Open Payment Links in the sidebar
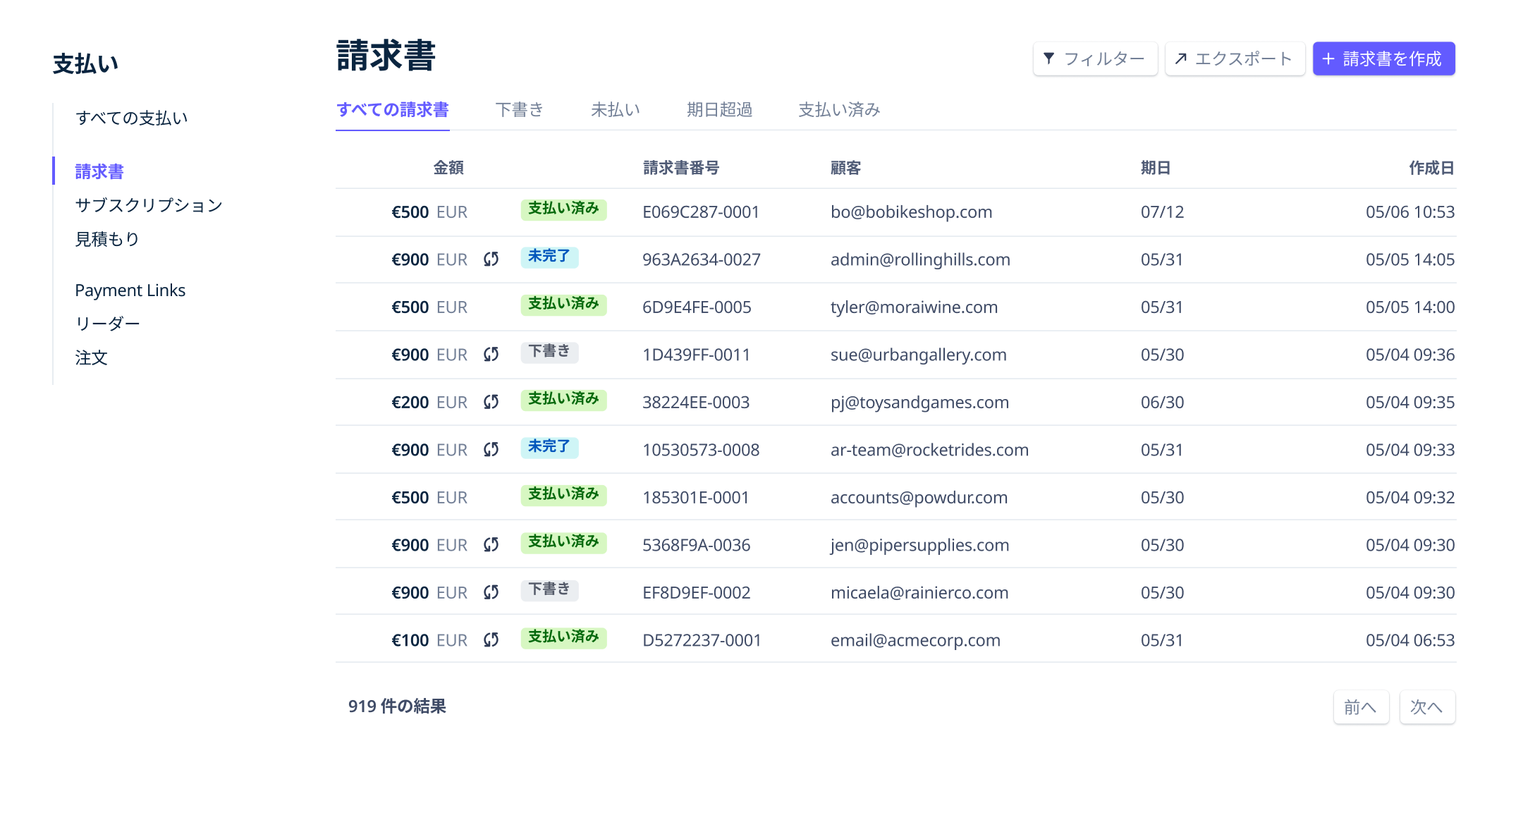Screen dimensions: 1523x839 (x=130, y=290)
